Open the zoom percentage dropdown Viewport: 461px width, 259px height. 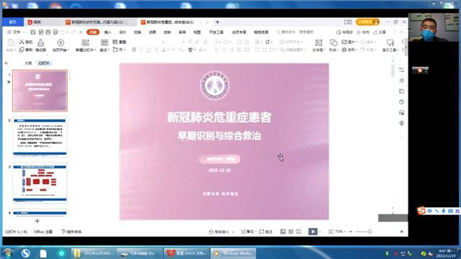[340, 232]
